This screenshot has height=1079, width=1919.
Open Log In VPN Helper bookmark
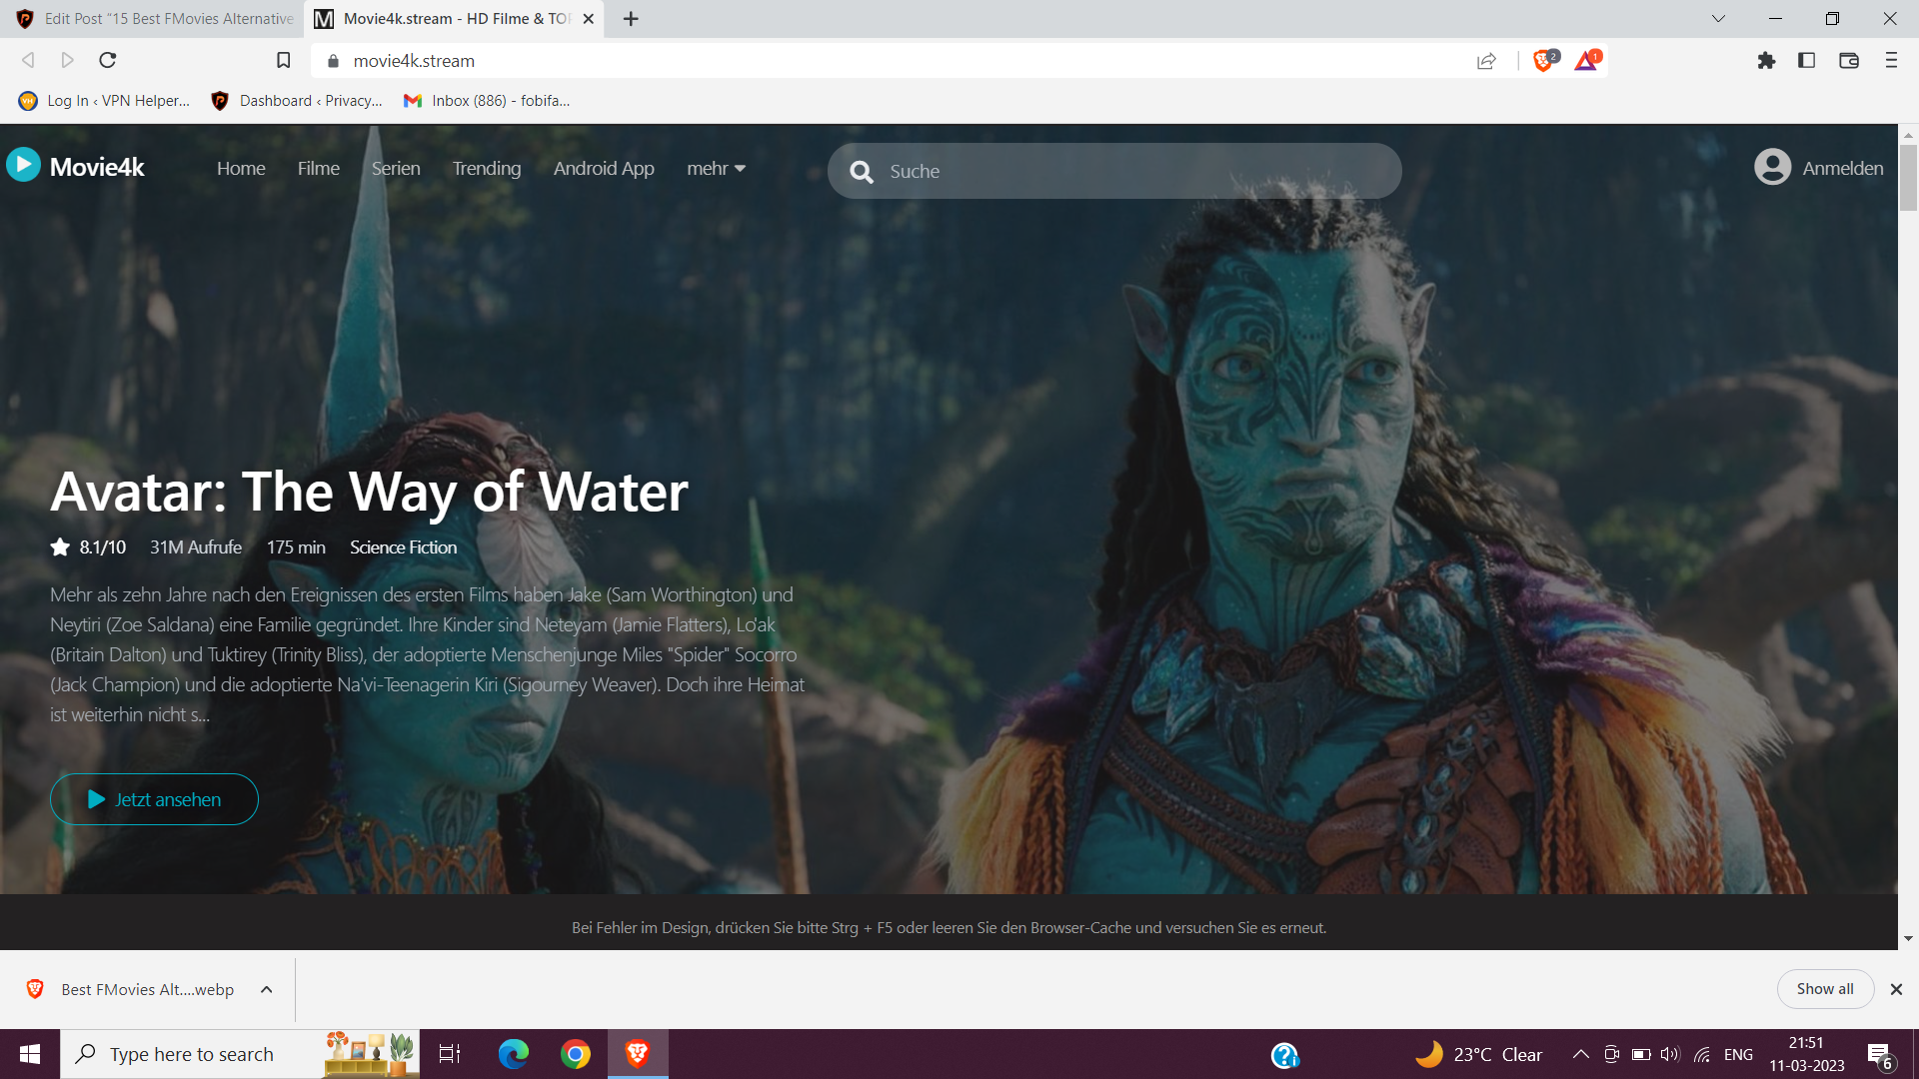[x=104, y=101]
